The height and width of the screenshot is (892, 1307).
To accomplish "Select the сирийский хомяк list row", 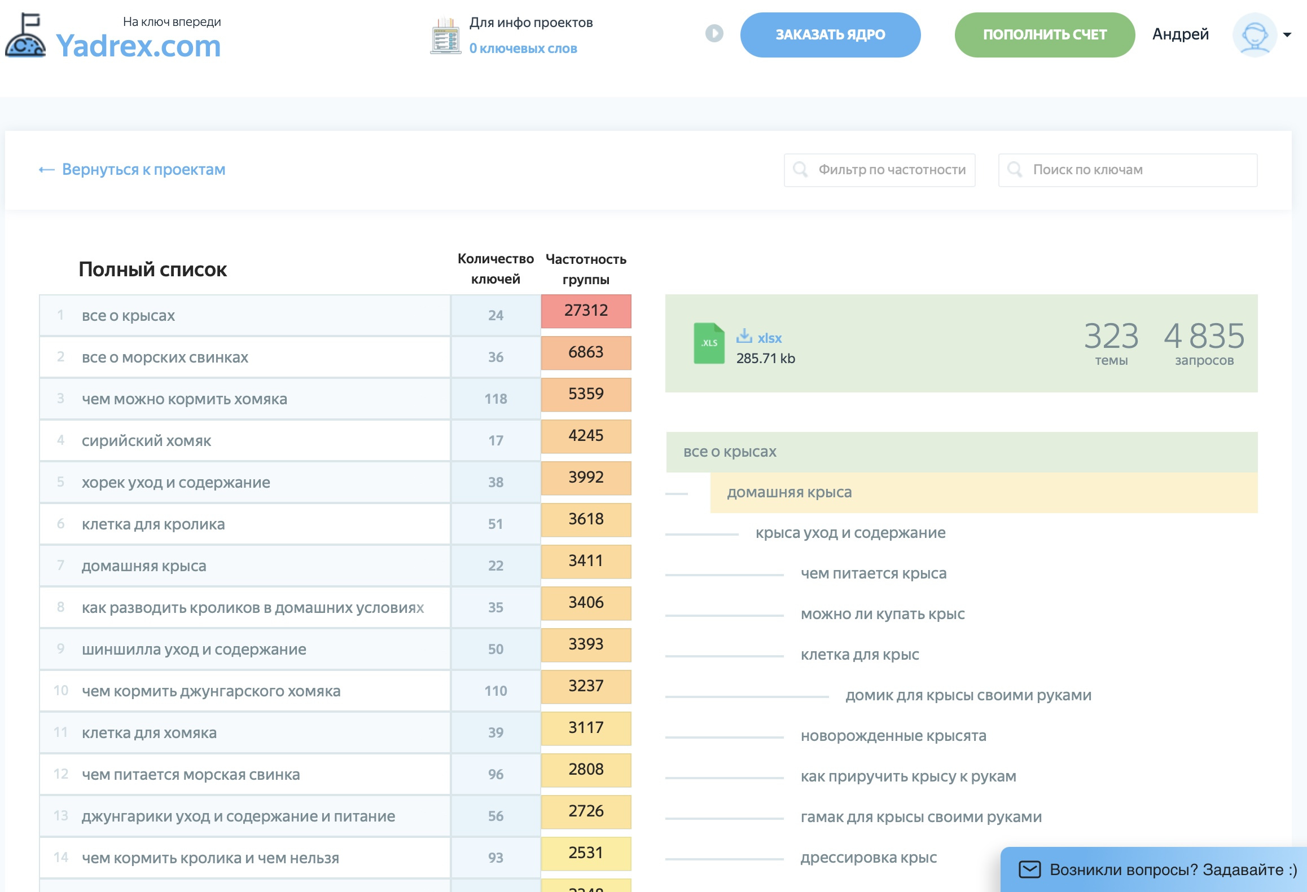I will pos(146,441).
